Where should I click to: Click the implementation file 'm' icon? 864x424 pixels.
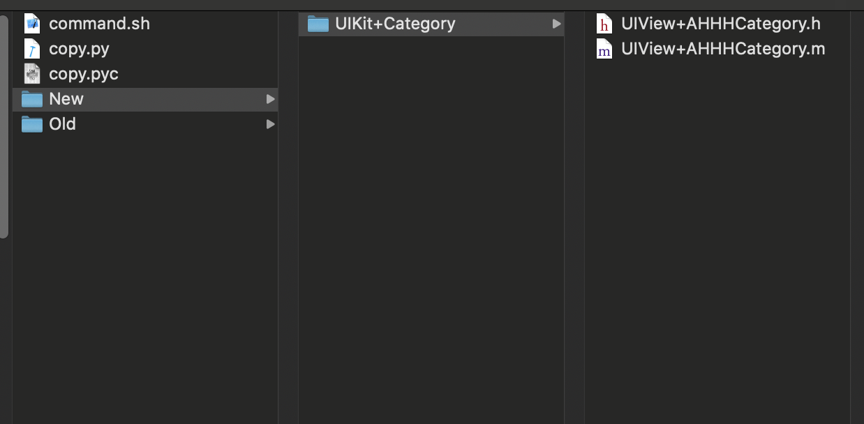coord(604,49)
